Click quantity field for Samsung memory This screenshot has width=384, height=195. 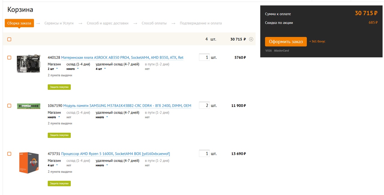pyautogui.click(x=204, y=105)
